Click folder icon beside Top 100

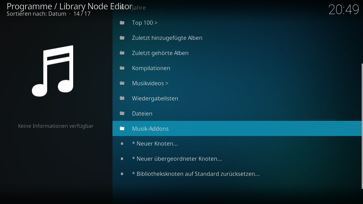click(x=122, y=23)
